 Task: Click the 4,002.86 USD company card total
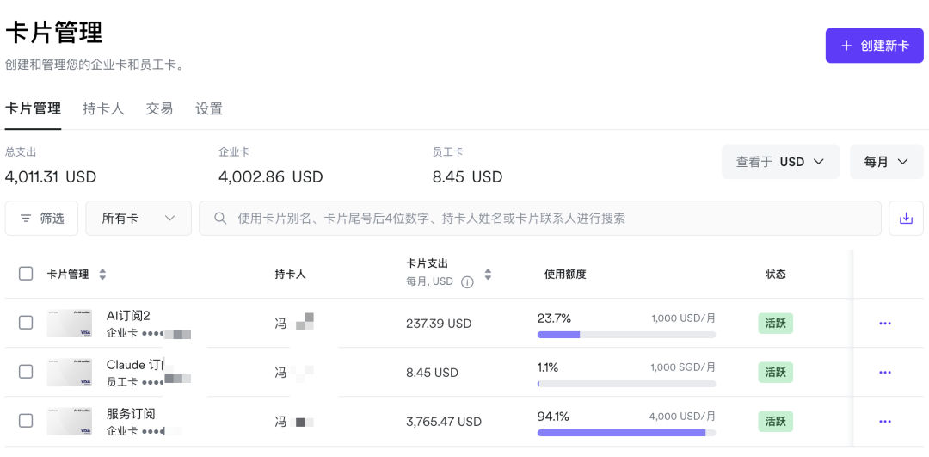click(271, 176)
